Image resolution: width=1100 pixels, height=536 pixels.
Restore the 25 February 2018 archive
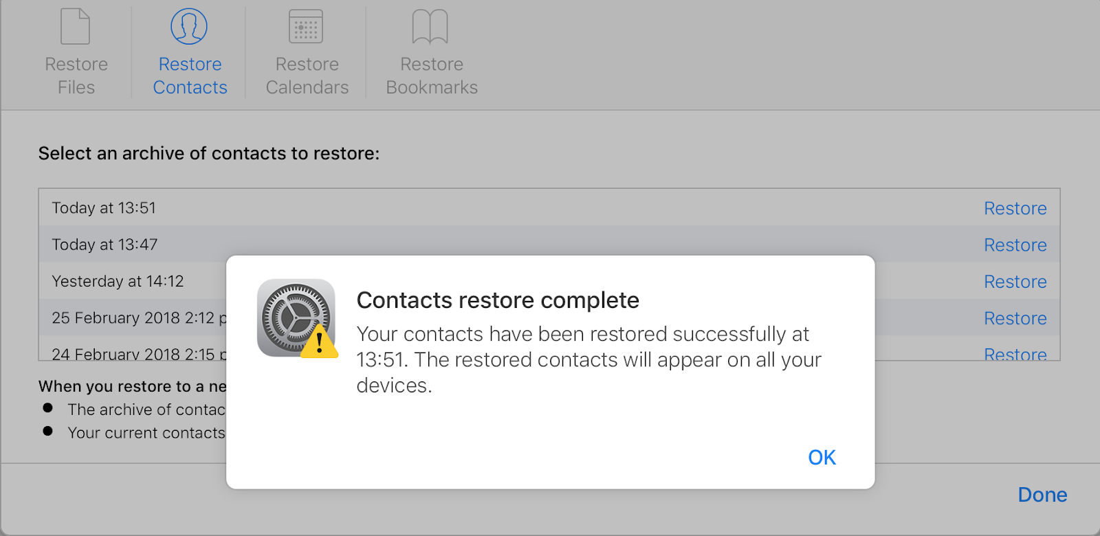(1015, 318)
